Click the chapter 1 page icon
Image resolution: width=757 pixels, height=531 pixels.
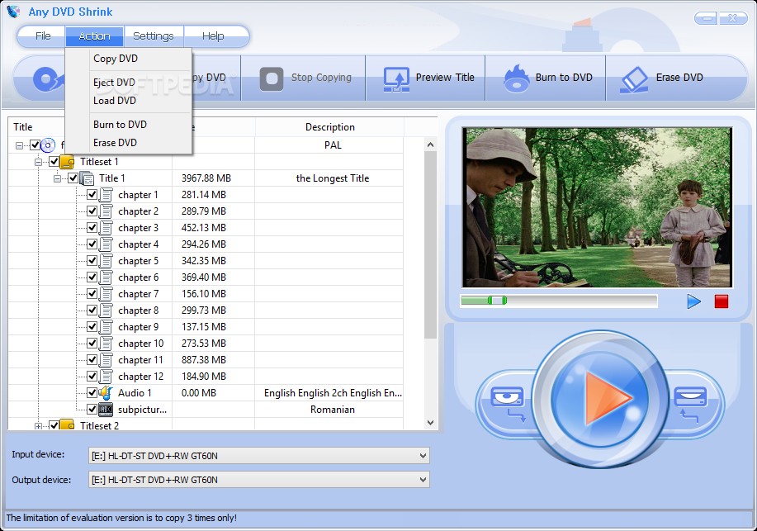(x=106, y=195)
